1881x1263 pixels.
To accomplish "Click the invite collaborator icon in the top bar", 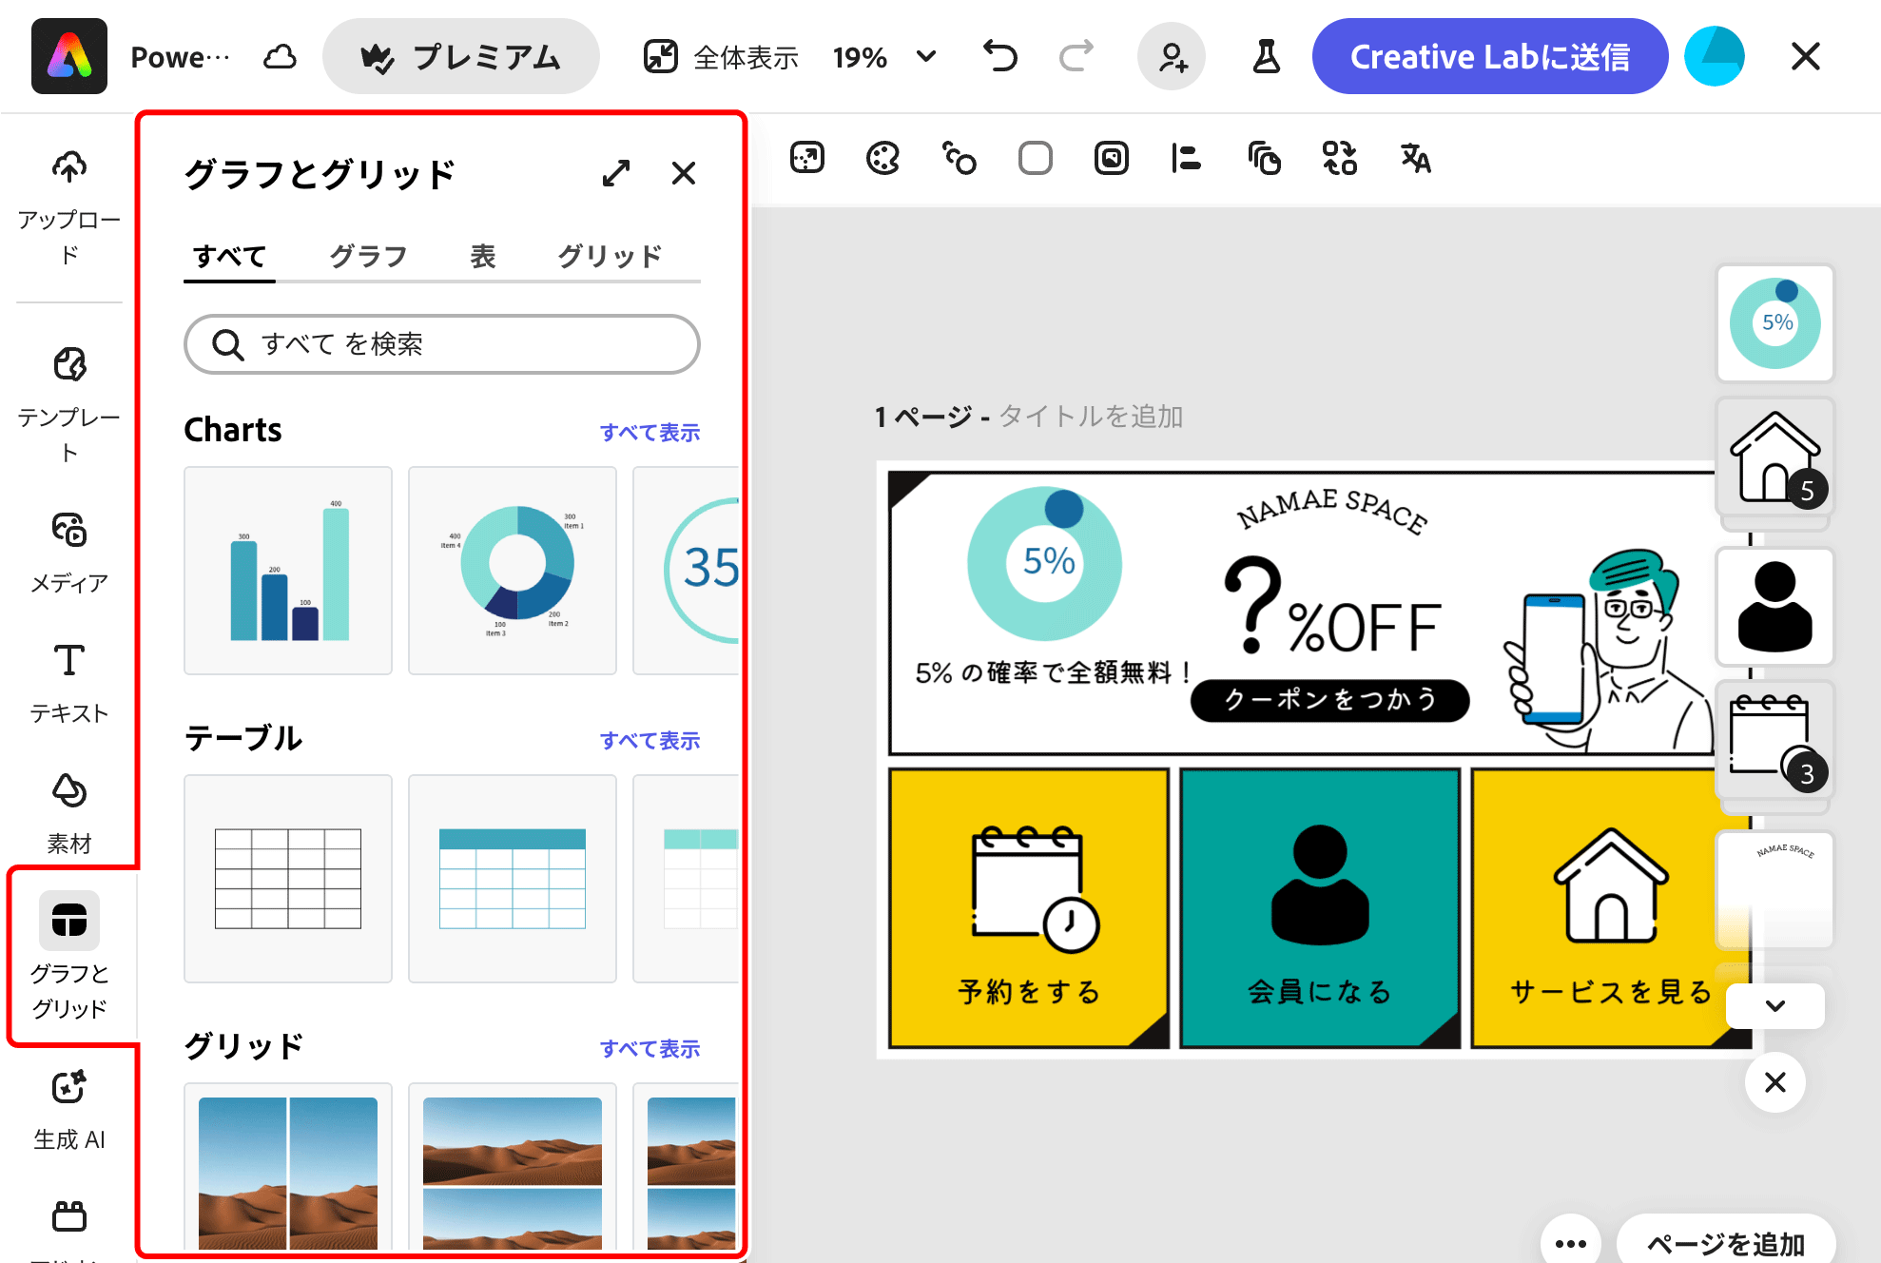I will tap(1172, 56).
